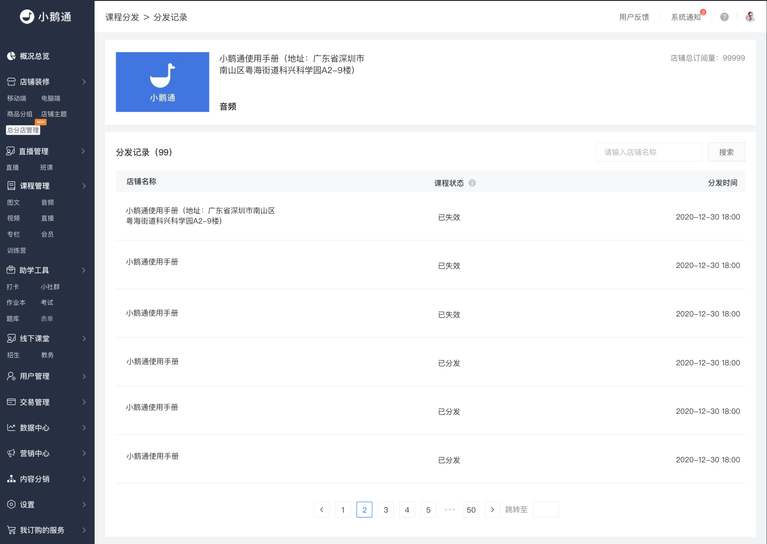Click first row store name with 地址
767x544 pixels.
tap(200, 216)
